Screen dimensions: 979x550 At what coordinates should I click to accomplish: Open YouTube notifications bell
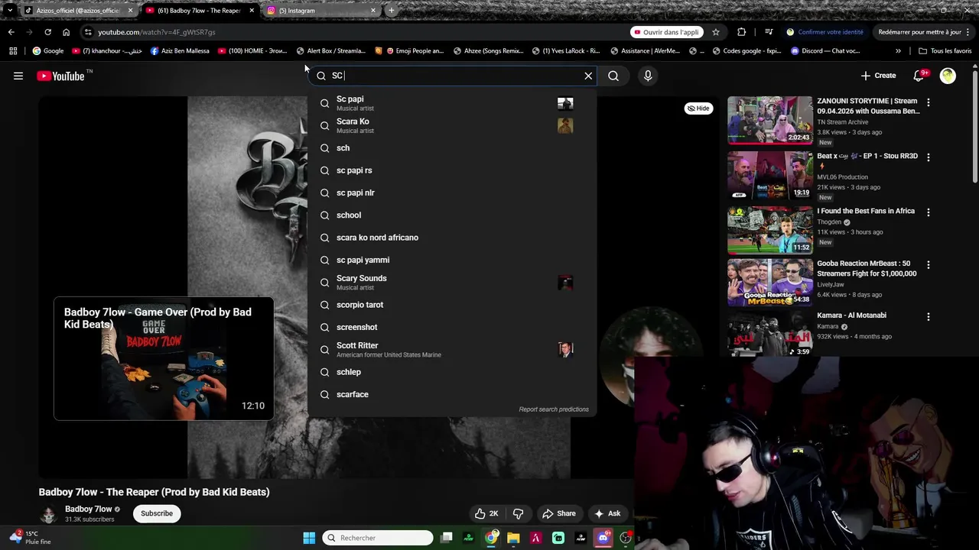click(919, 76)
